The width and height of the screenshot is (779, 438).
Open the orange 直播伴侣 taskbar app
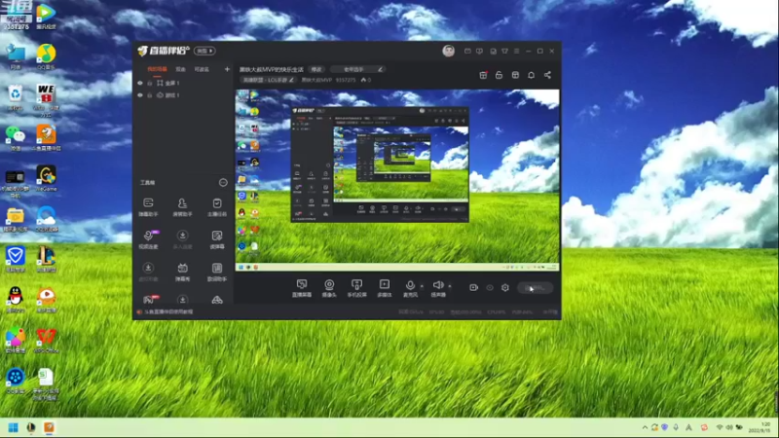point(49,427)
